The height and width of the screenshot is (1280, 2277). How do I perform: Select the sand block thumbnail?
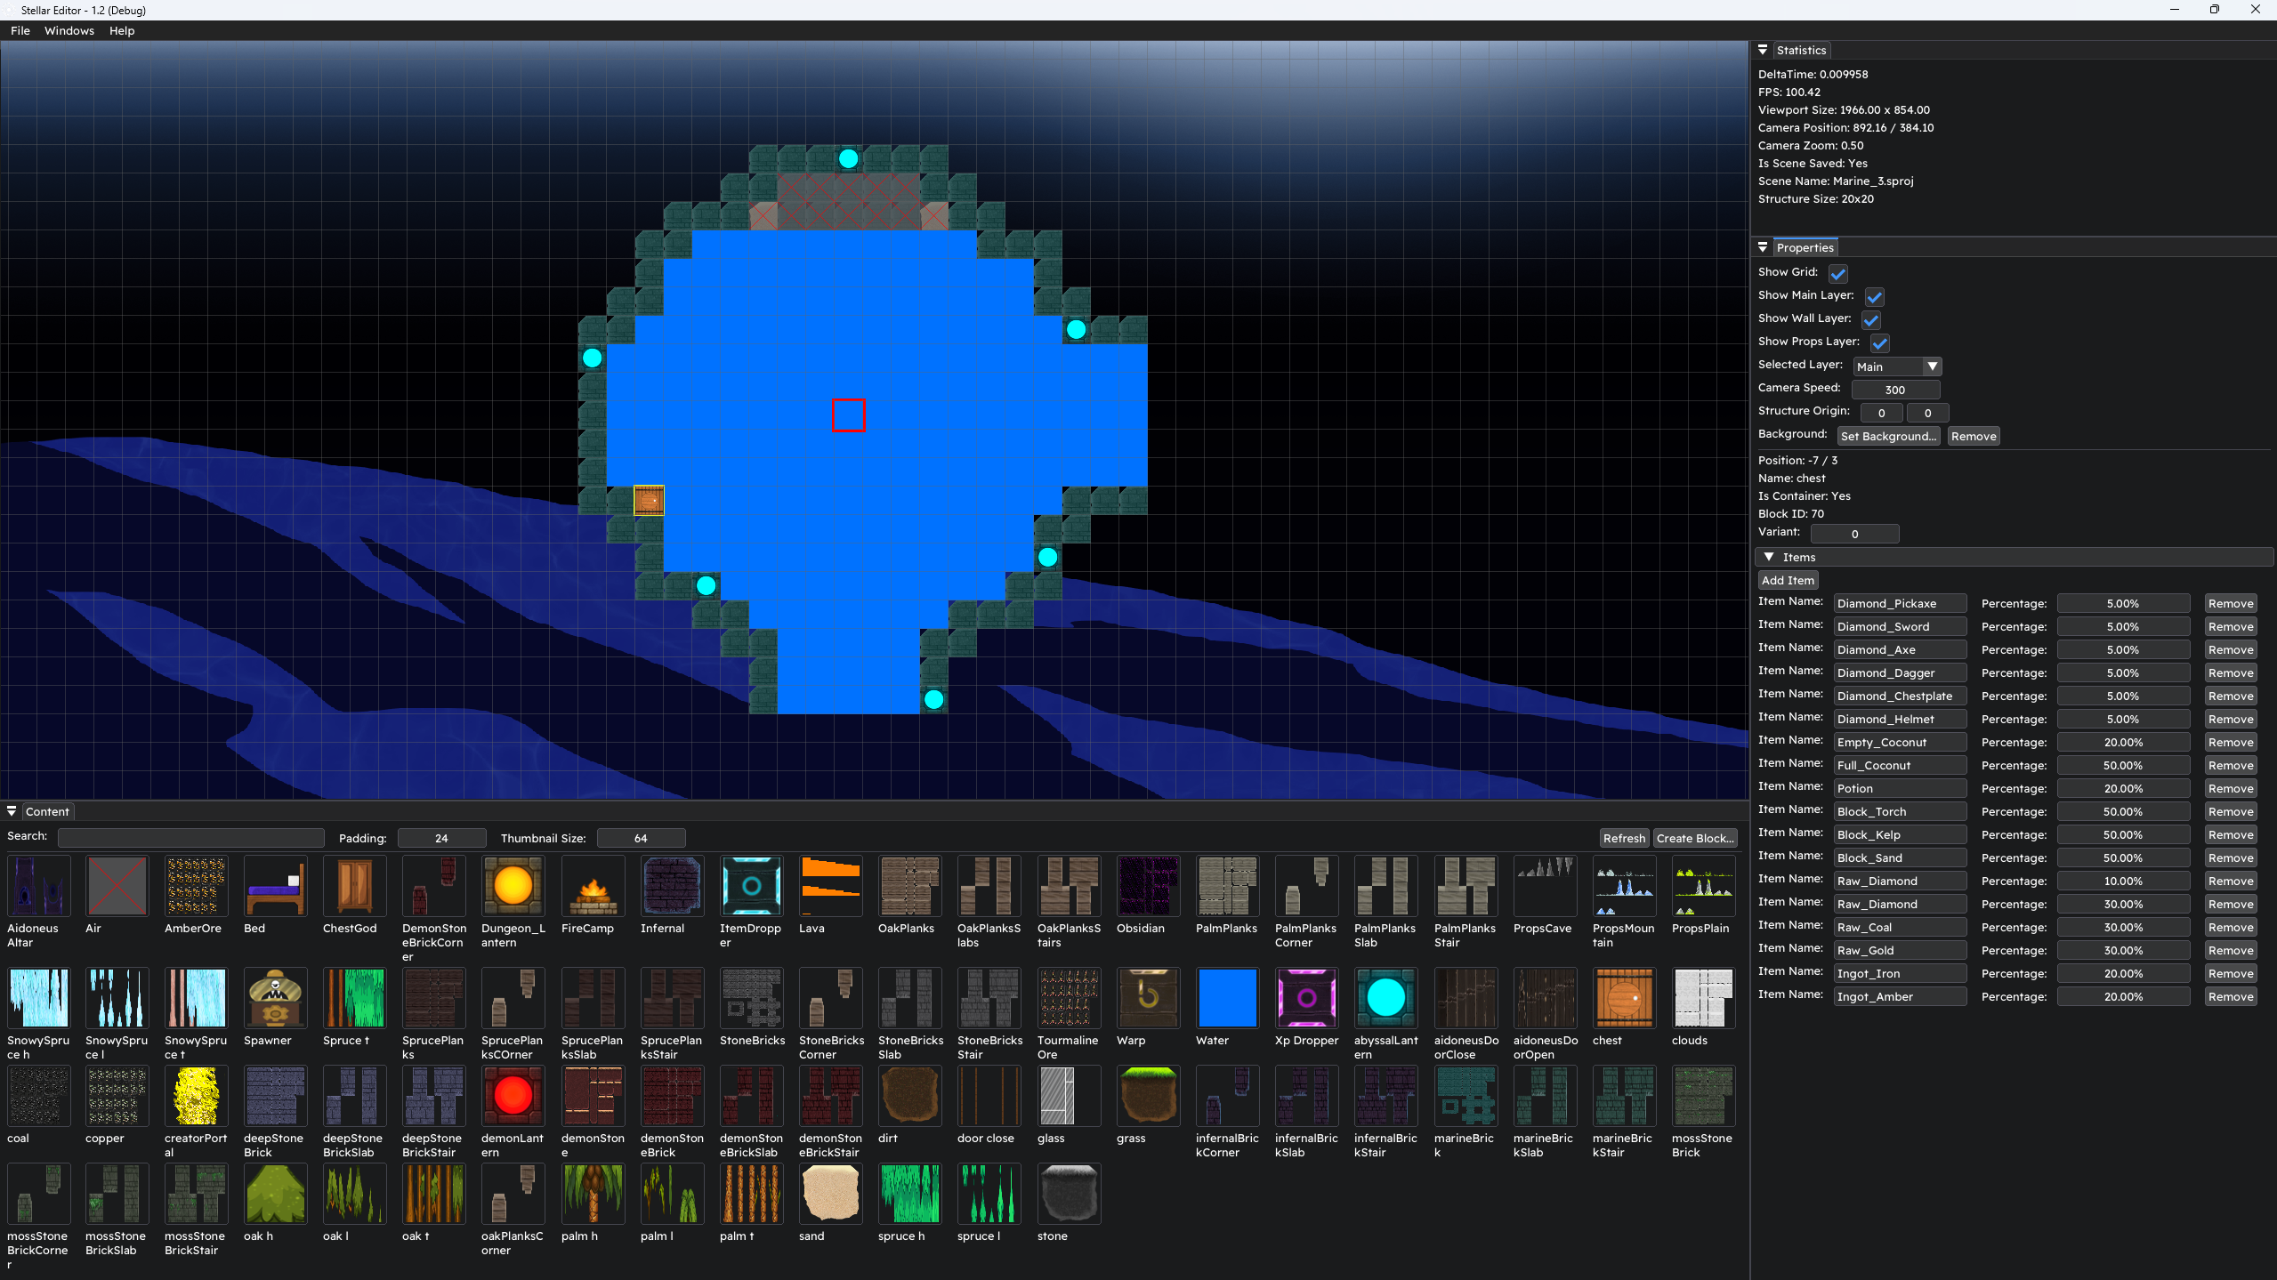[x=830, y=1194]
